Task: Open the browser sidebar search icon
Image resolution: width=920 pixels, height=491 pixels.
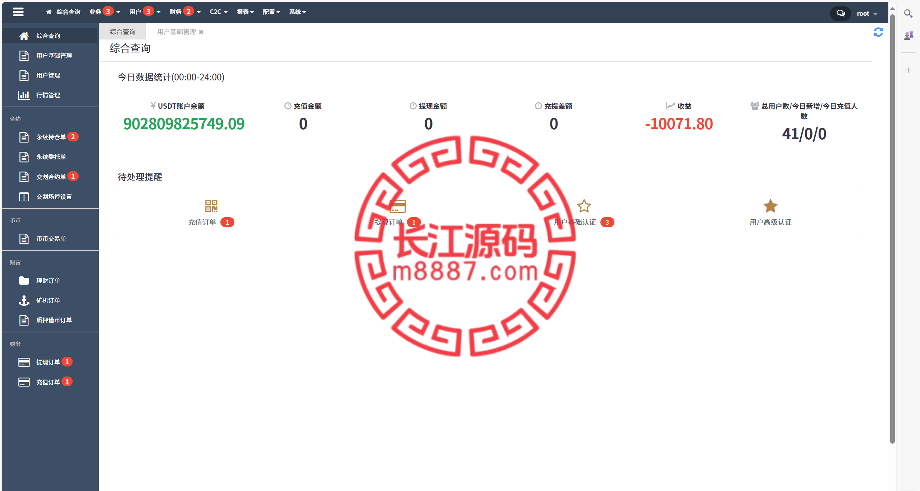Action: tap(908, 14)
